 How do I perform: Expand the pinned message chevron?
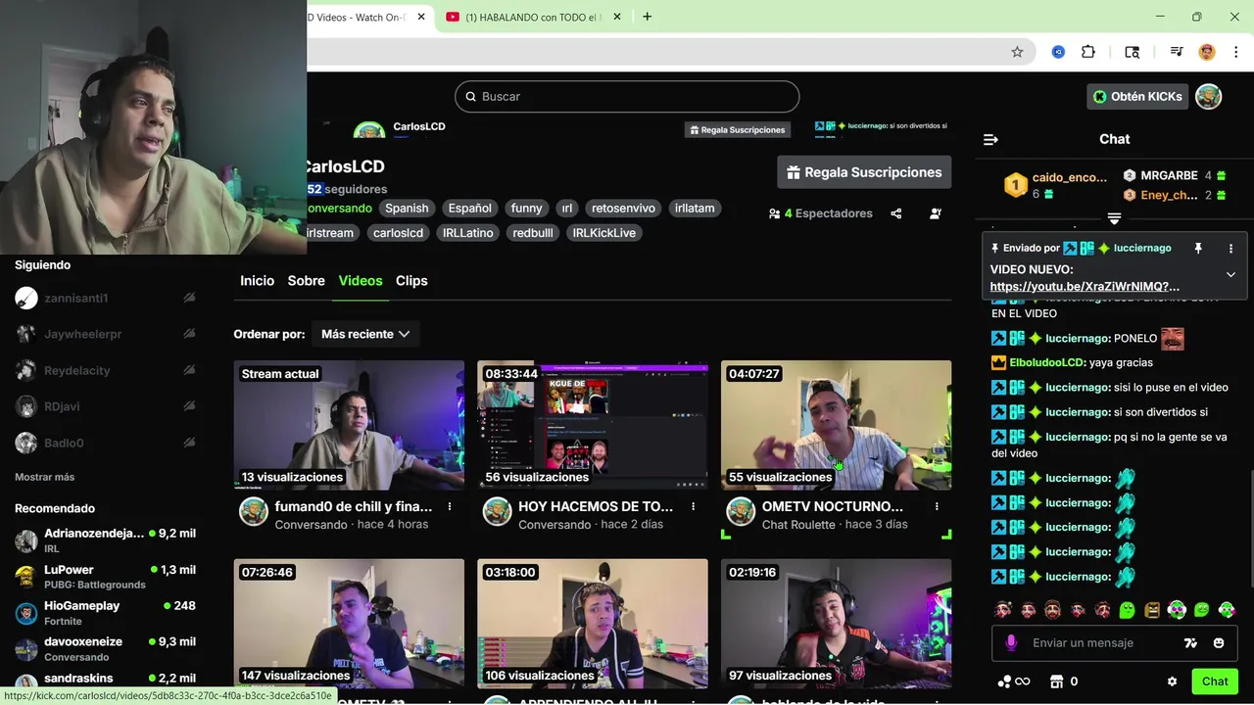click(1230, 275)
